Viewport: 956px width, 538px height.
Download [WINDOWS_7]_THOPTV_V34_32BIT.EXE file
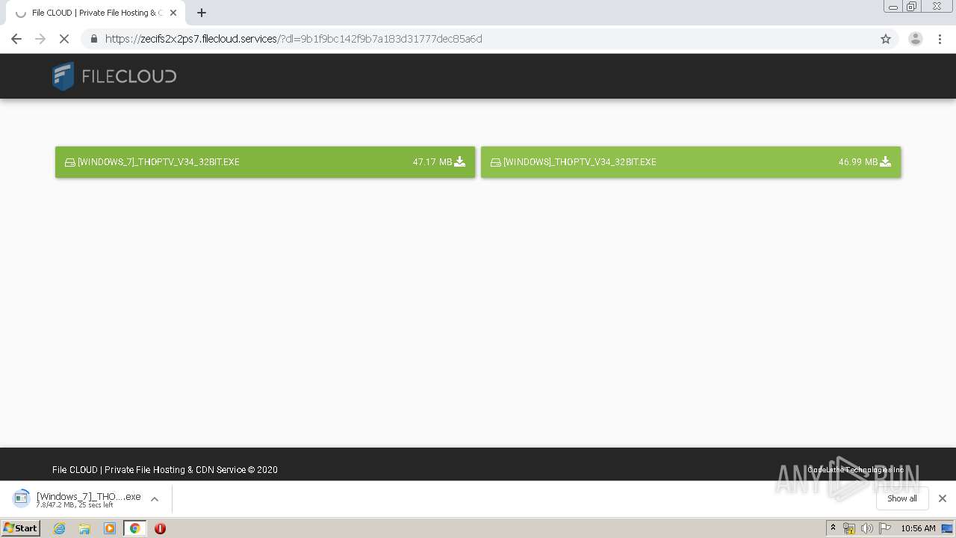click(x=265, y=162)
